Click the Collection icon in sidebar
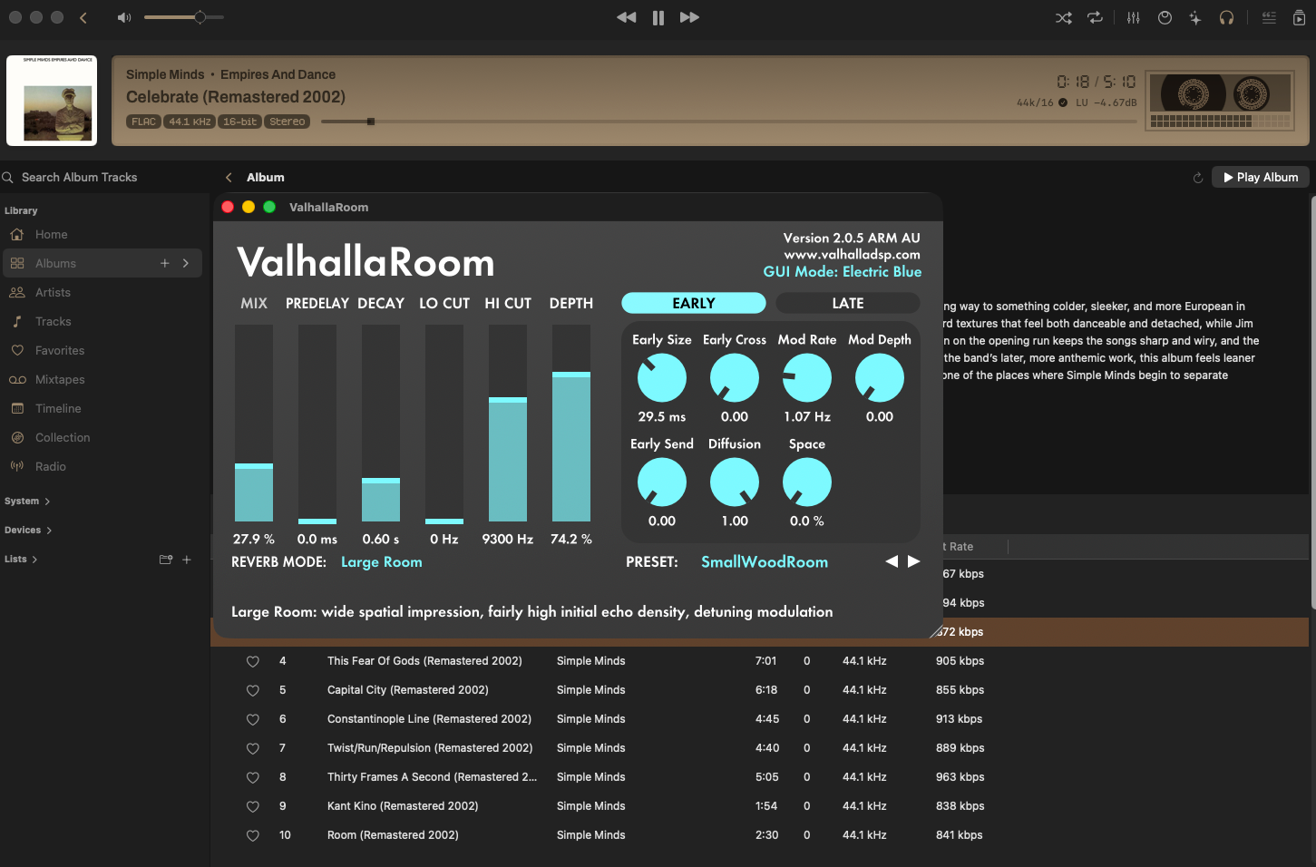The height and width of the screenshot is (867, 1316). coord(17,438)
